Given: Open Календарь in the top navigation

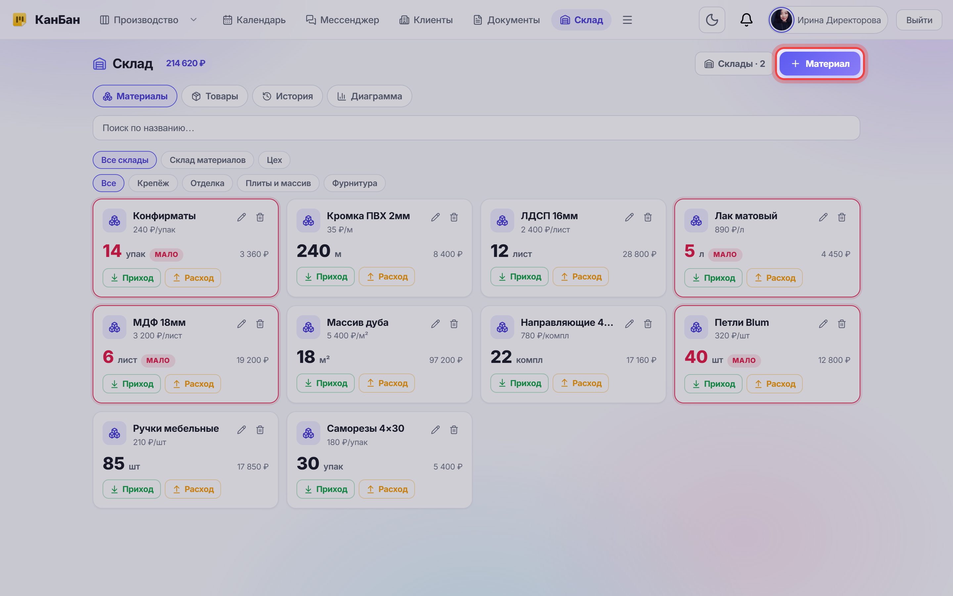Looking at the screenshot, I should point(254,20).
